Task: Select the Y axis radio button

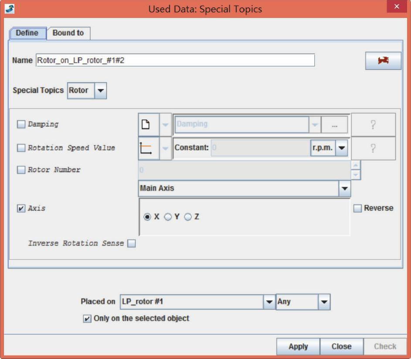Action: 168,217
